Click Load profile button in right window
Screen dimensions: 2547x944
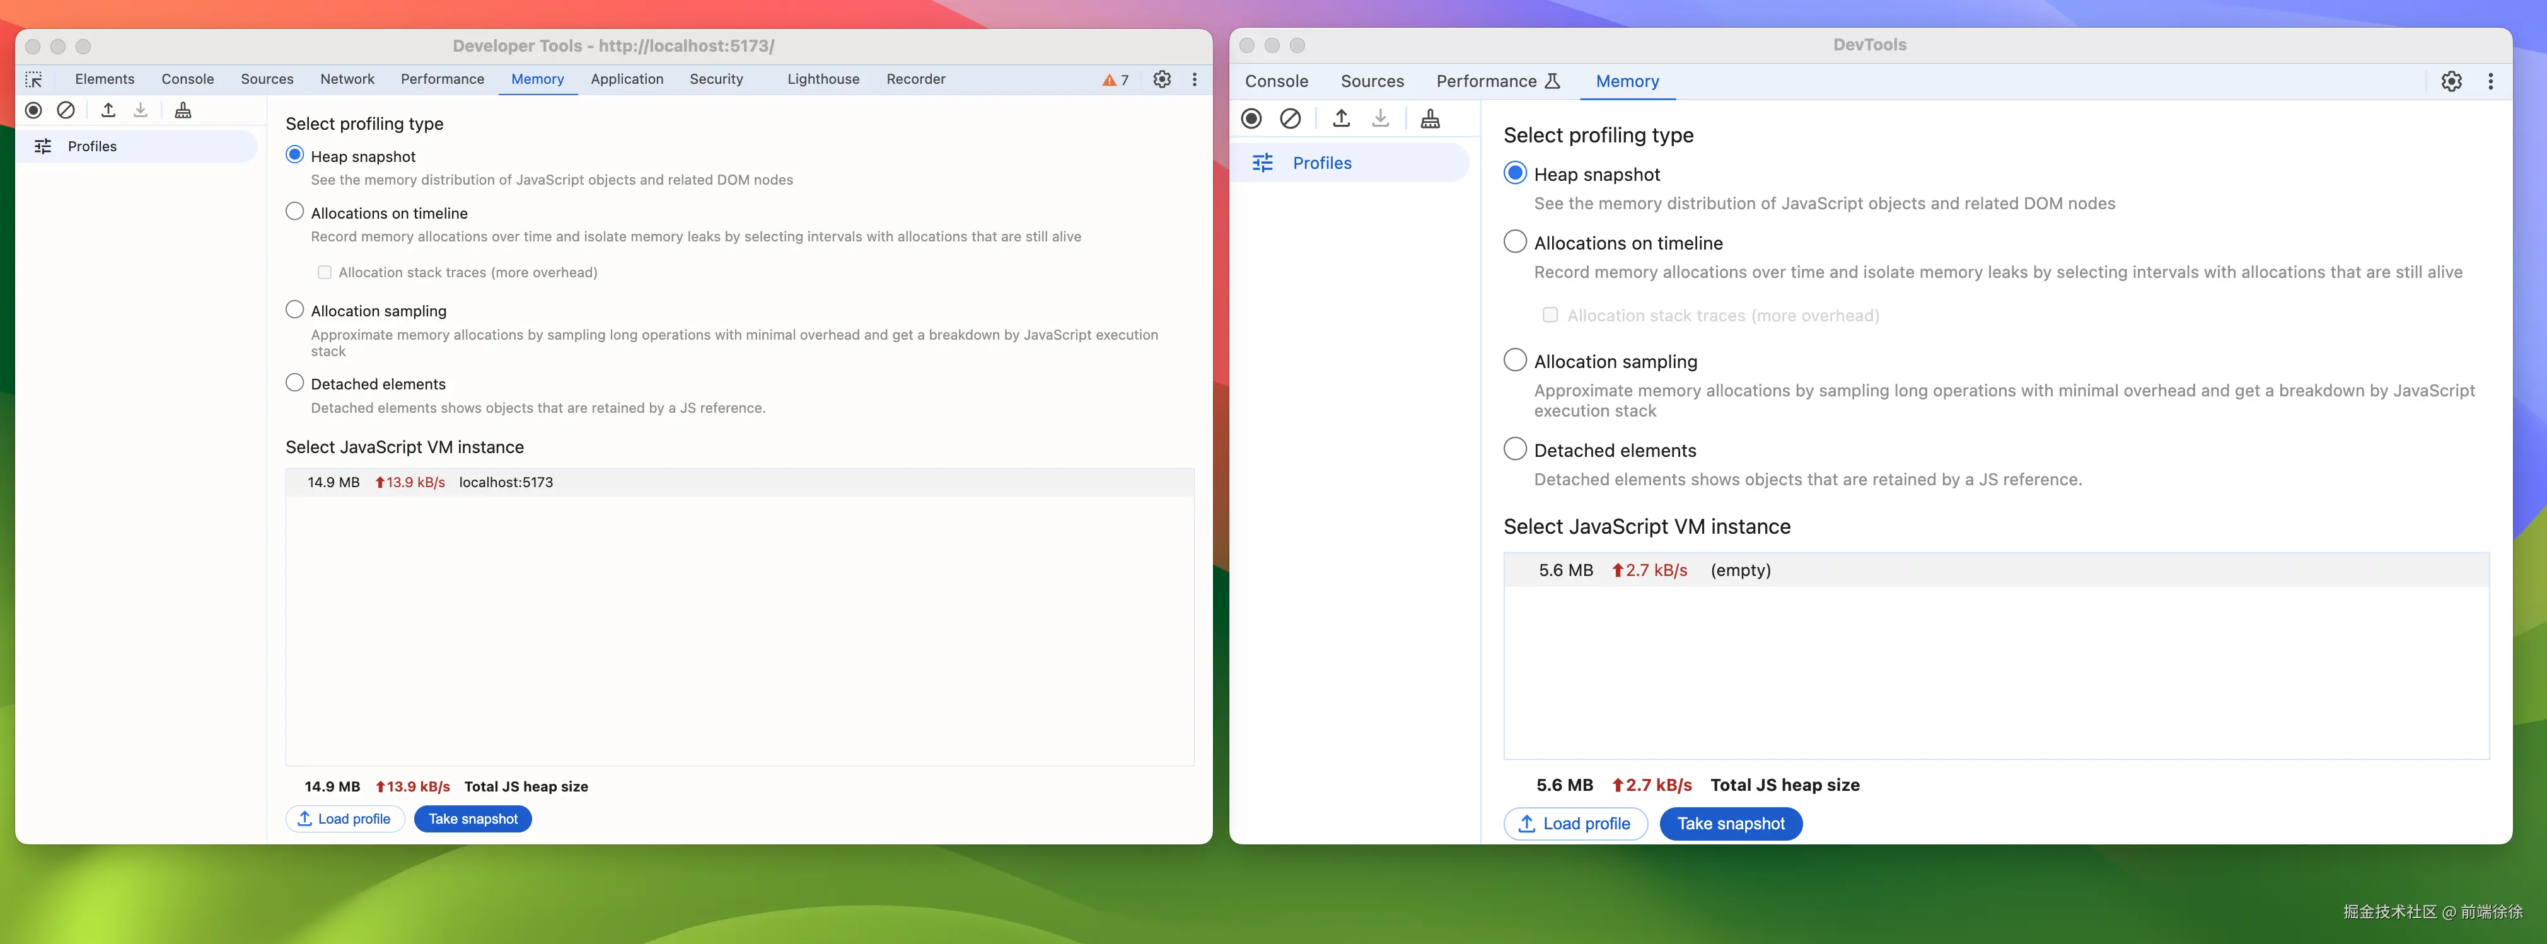point(1575,824)
